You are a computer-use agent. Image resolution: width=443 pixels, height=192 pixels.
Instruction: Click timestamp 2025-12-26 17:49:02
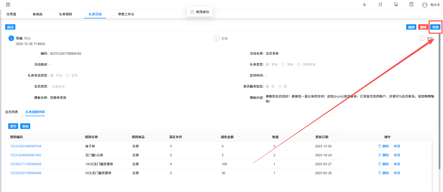[30, 44]
